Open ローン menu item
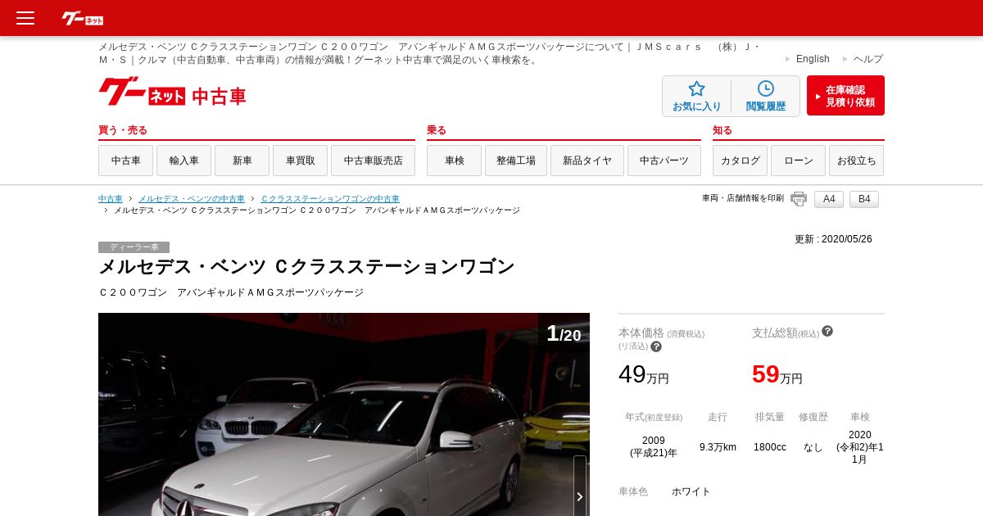This screenshot has width=983, height=516. (x=798, y=161)
